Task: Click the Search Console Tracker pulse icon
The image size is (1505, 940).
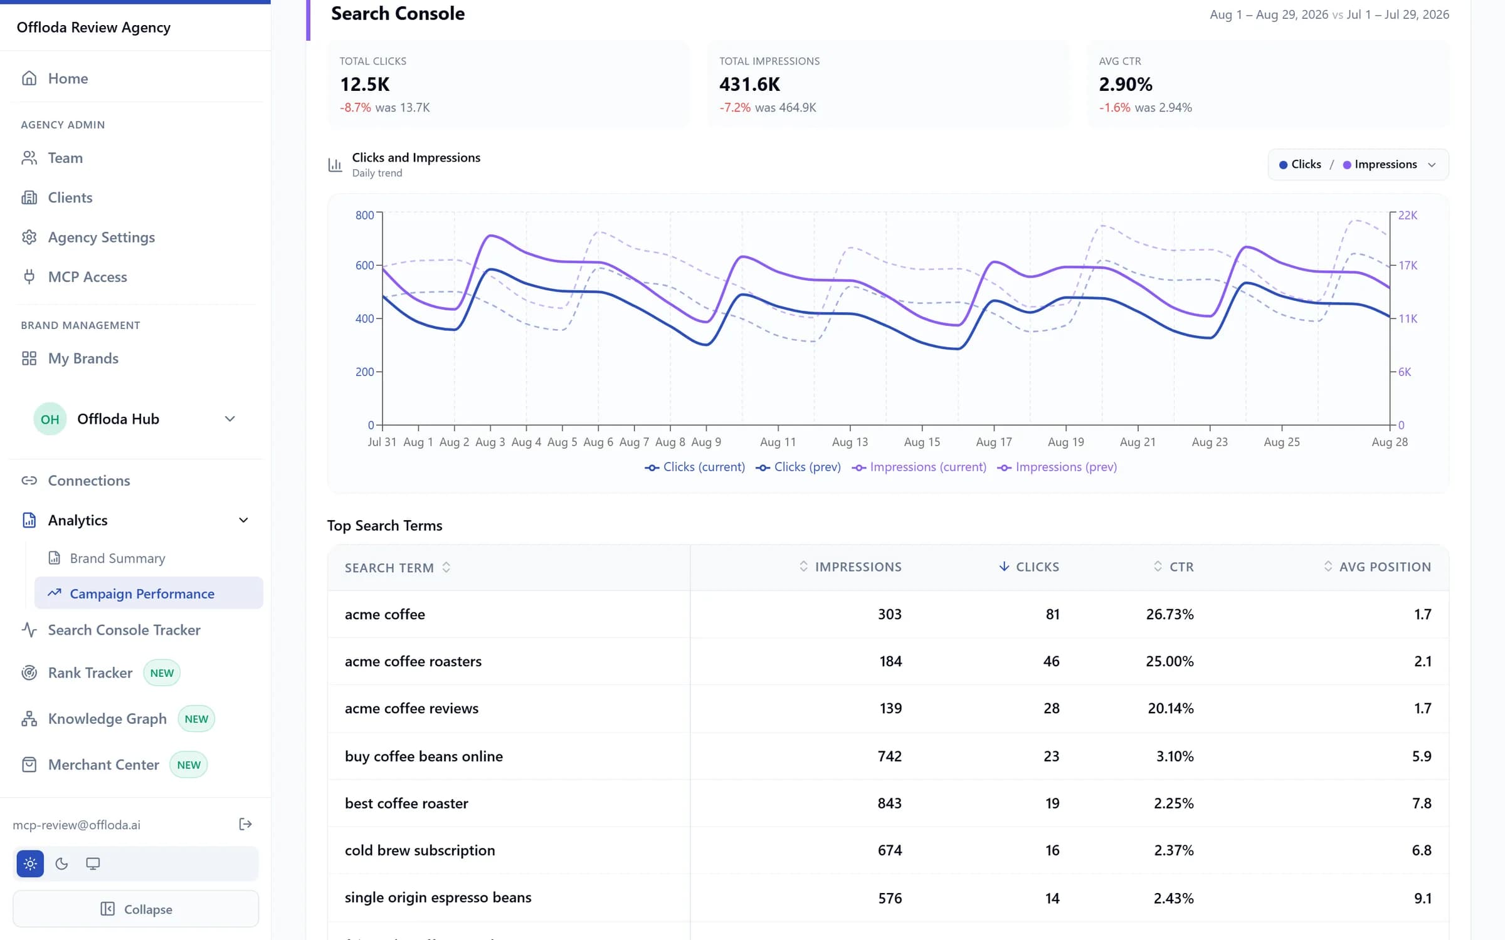Action: [29, 630]
